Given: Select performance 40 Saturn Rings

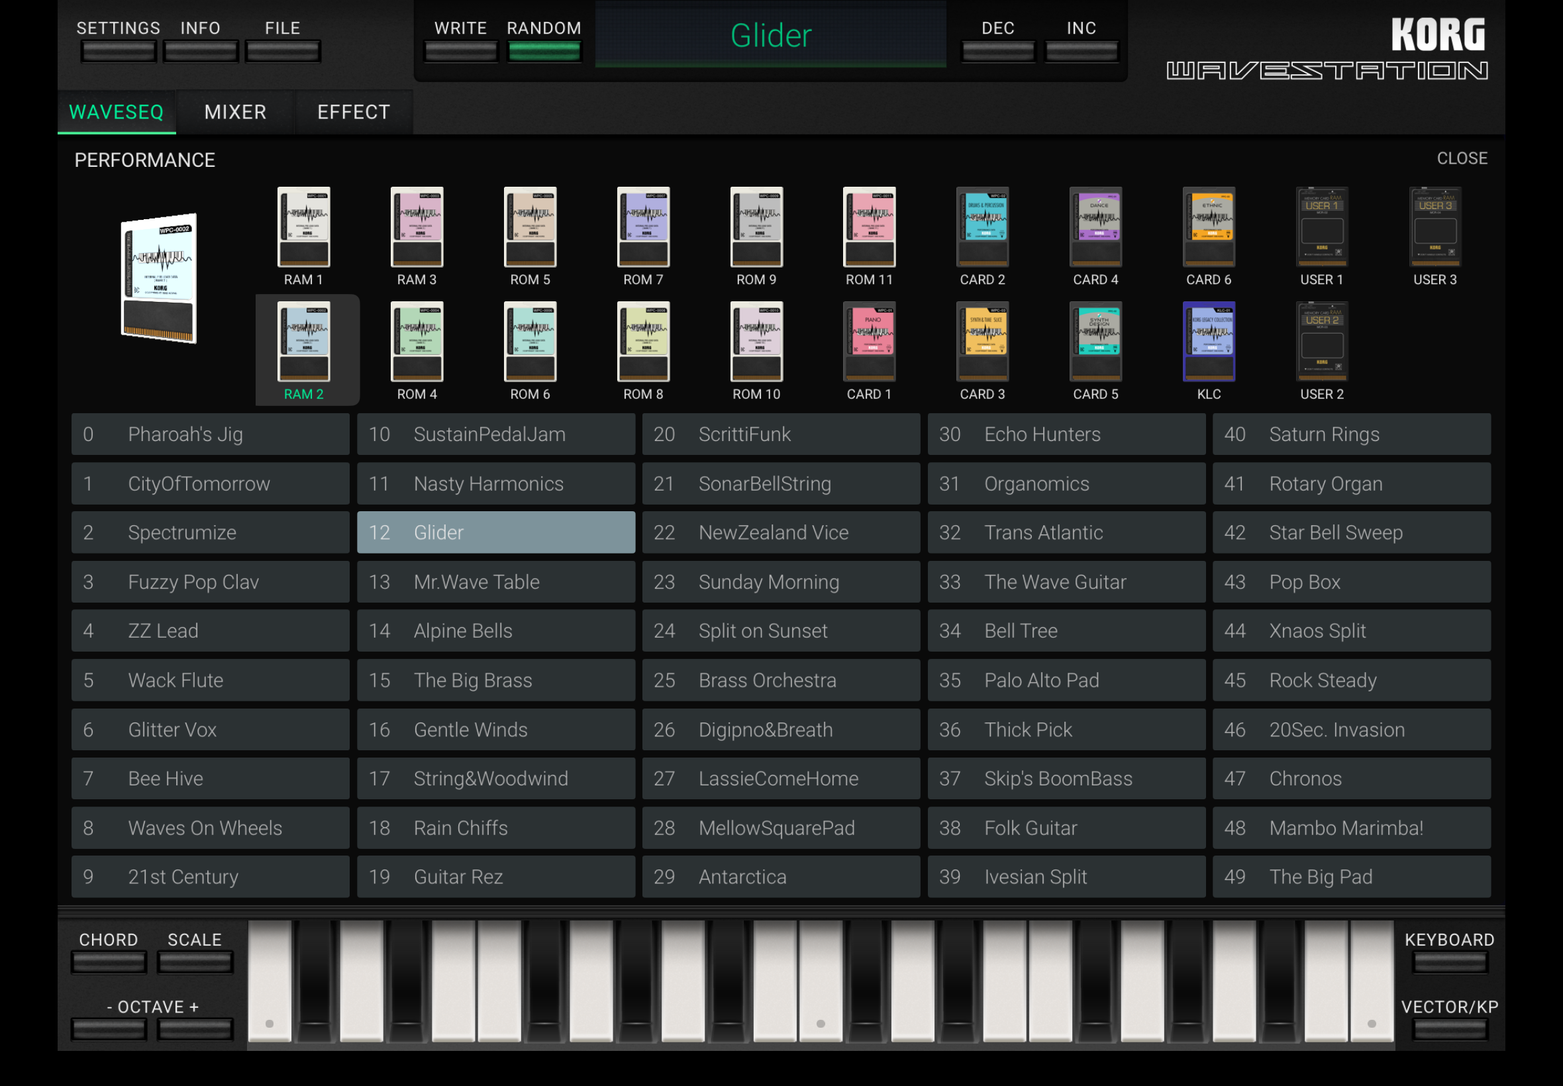Looking at the screenshot, I should point(1352,434).
